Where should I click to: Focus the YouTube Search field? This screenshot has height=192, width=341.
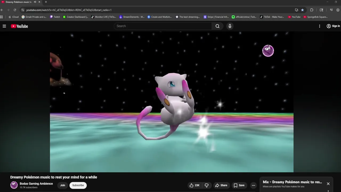coord(163,26)
